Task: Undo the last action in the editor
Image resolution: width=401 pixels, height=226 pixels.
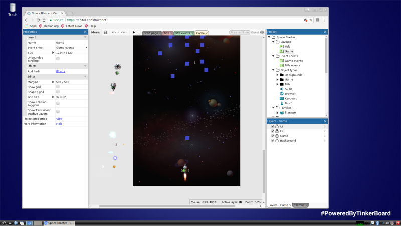Action: 114,32
